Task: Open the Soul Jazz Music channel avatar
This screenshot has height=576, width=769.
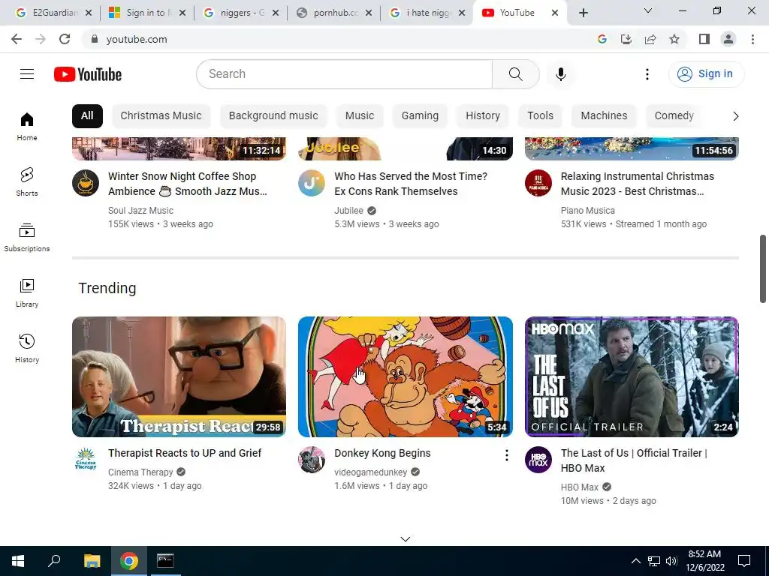Action: (86, 183)
